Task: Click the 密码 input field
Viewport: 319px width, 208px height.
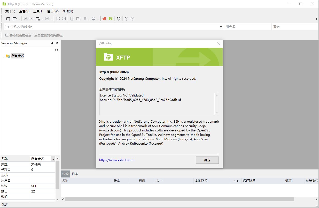Action: tap(295, 27)
